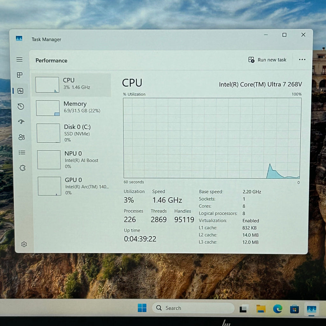This screenshot has height=326, width=326.
Task: Open the Startup apps sidebar icon
Action: point(21,121)
